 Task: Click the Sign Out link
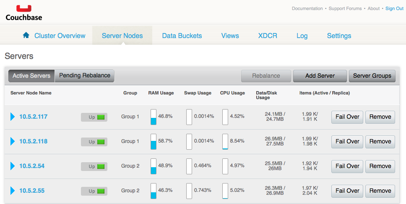click(x=394, y=8)
